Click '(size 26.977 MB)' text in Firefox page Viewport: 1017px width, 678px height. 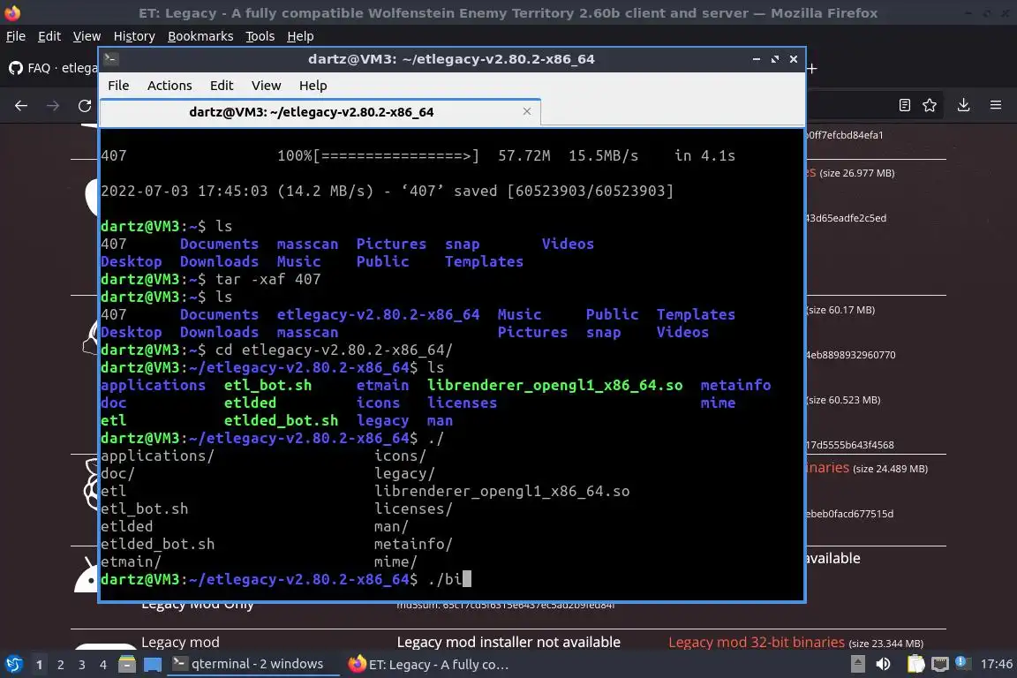(857, 173)
